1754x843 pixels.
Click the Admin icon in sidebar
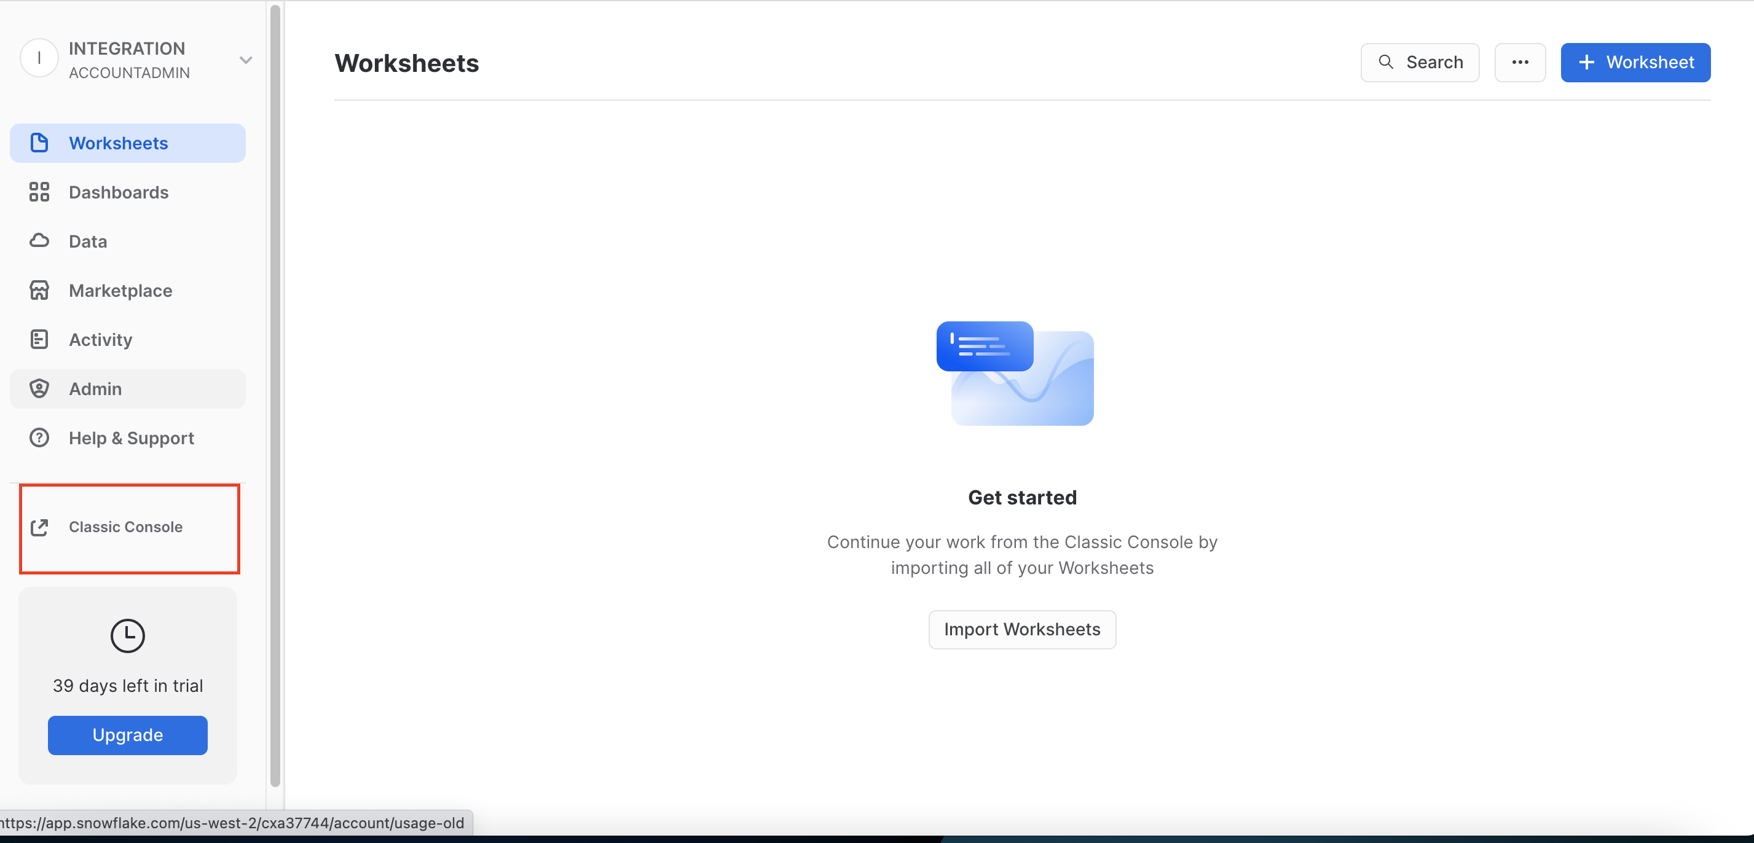pos(39,388)
